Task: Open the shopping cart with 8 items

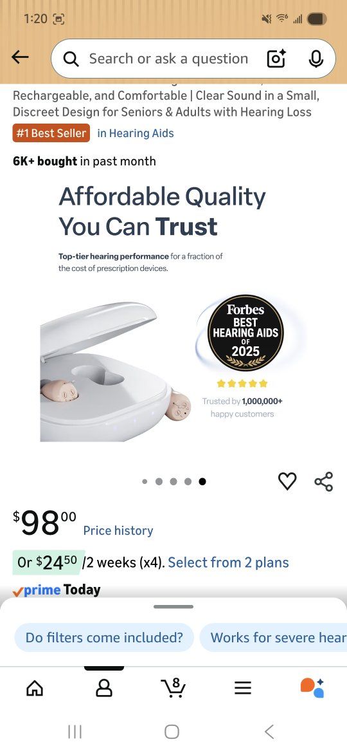Action: [x=173, y=688]
